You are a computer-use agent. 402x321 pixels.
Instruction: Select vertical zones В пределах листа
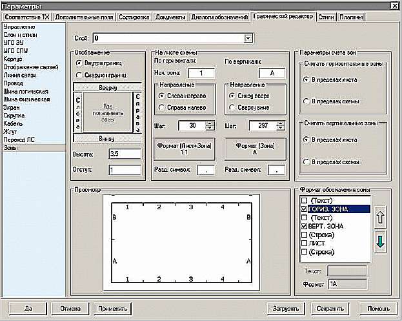click(x=306, y=140)
